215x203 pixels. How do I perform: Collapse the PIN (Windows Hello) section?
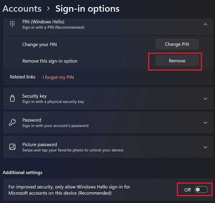click(x=205, y=25)
